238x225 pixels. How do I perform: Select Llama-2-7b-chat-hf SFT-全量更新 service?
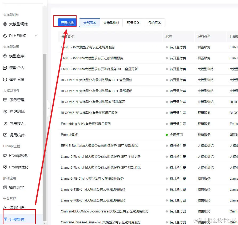coord(101,156)
